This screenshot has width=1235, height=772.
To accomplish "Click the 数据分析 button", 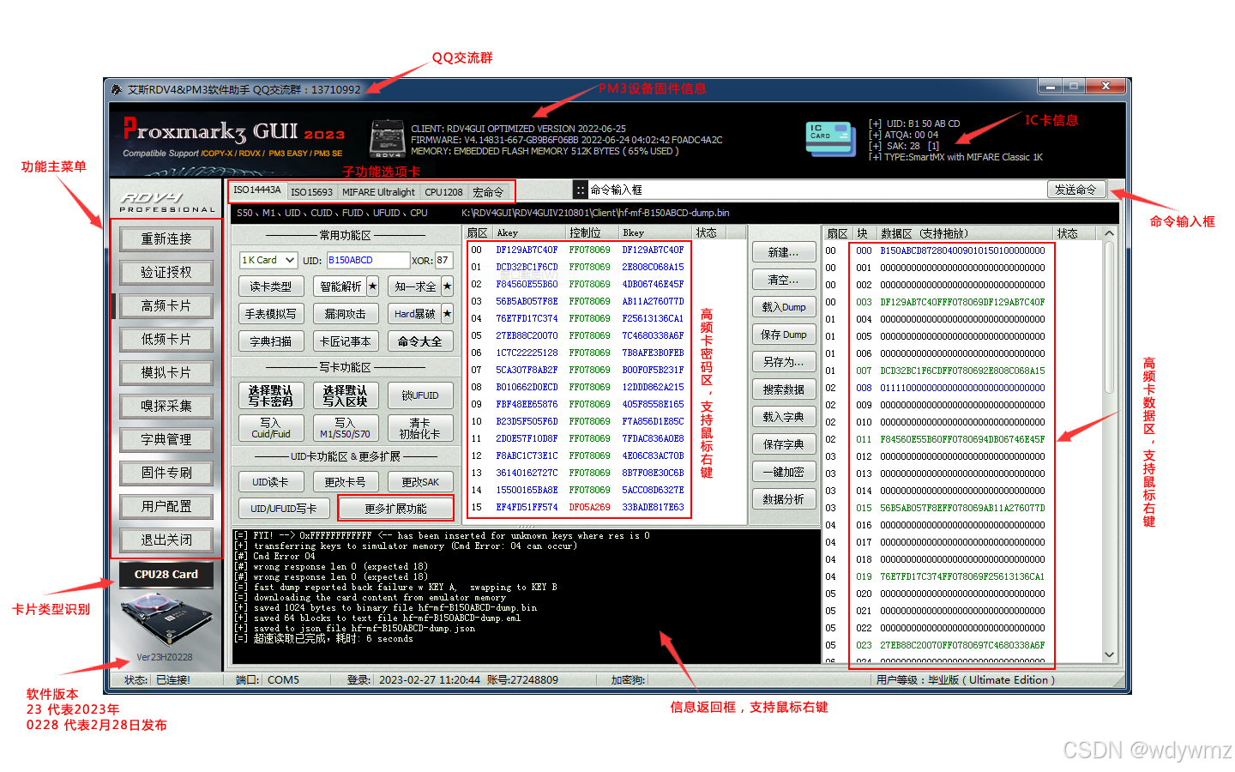I will (784, 499).
